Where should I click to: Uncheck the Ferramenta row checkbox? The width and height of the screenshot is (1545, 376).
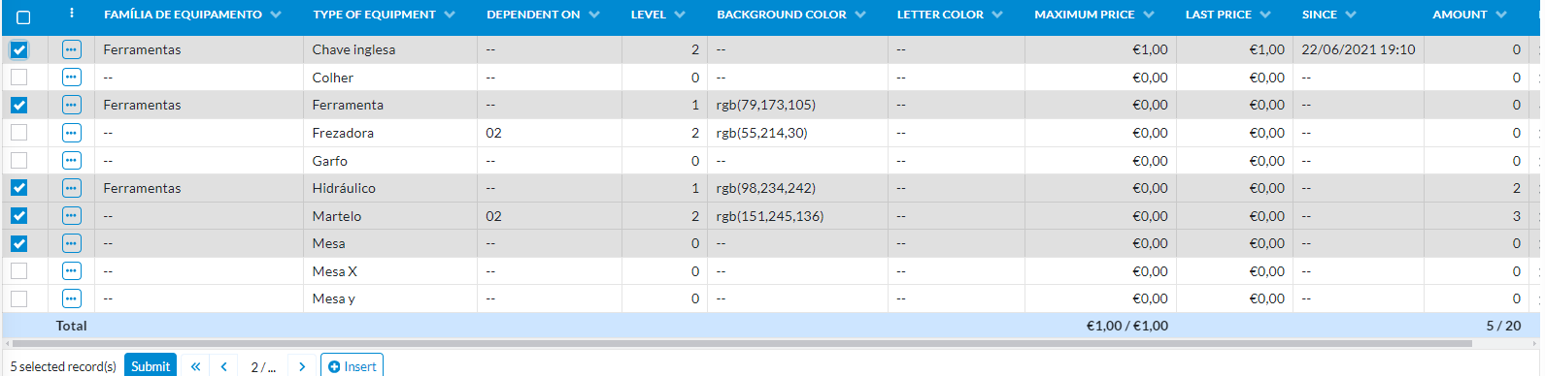[19, 105]
